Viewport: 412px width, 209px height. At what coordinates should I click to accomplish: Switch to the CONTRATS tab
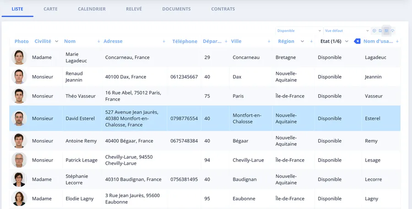click(x=223, y=9)
